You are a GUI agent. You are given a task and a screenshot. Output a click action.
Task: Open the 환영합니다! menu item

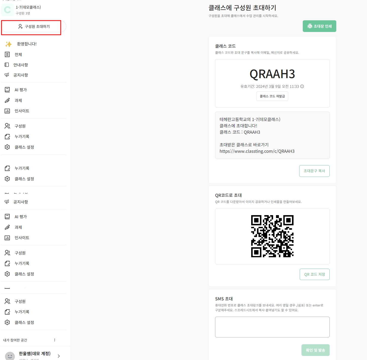click(x=27, y=44)
